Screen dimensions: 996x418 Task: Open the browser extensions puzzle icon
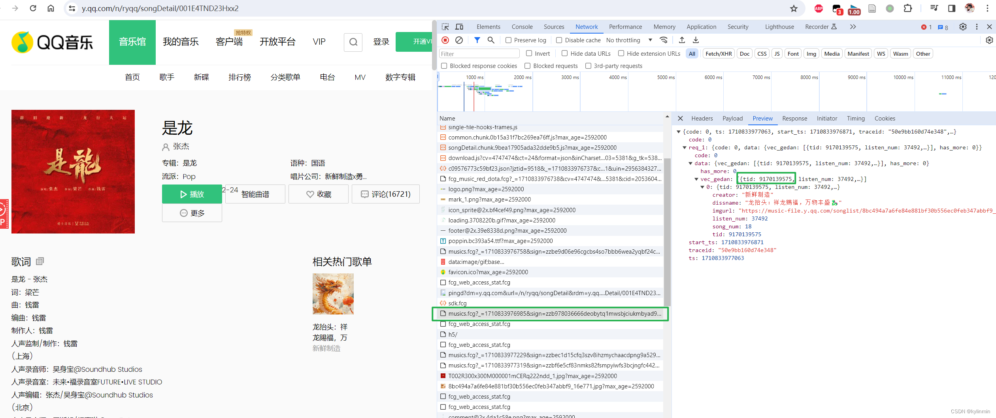pos(908,8)
